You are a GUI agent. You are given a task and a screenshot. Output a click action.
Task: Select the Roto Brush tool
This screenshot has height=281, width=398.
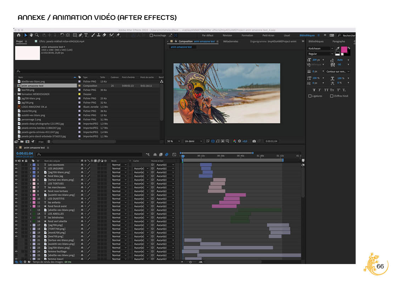(111, 35)
